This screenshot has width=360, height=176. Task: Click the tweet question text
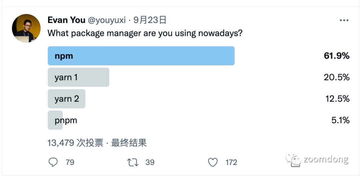[x=145, y=34]
